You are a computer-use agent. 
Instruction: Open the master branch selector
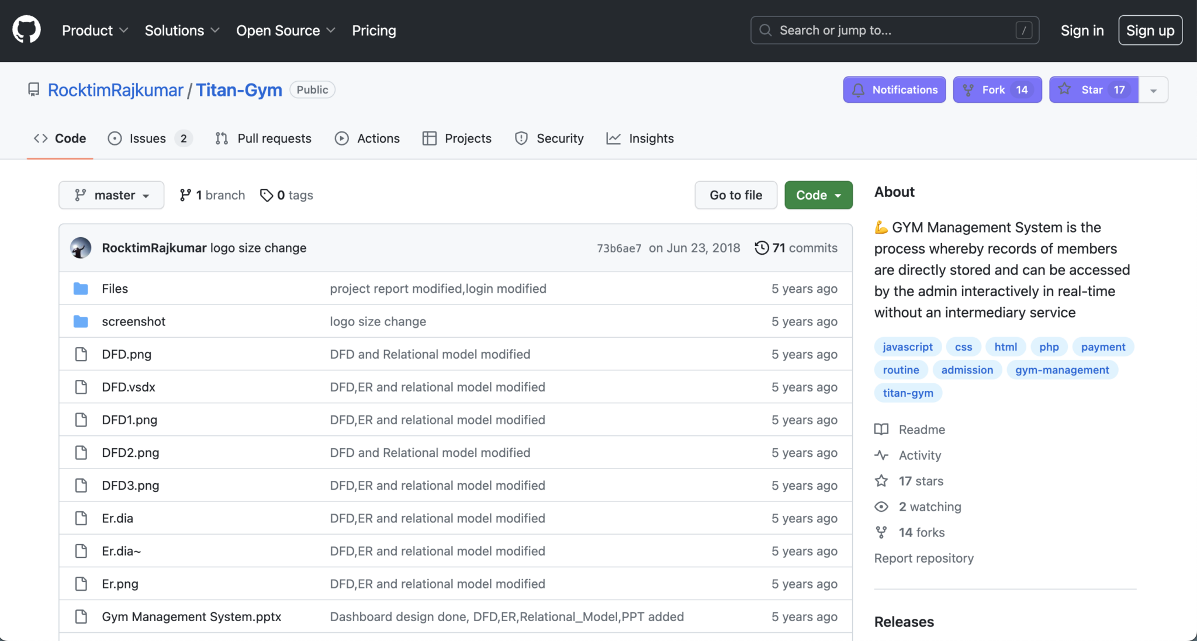tap(111, 195)
